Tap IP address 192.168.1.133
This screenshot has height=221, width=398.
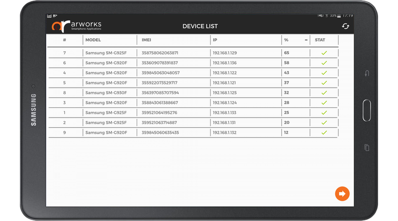click(x=224, y=113)
